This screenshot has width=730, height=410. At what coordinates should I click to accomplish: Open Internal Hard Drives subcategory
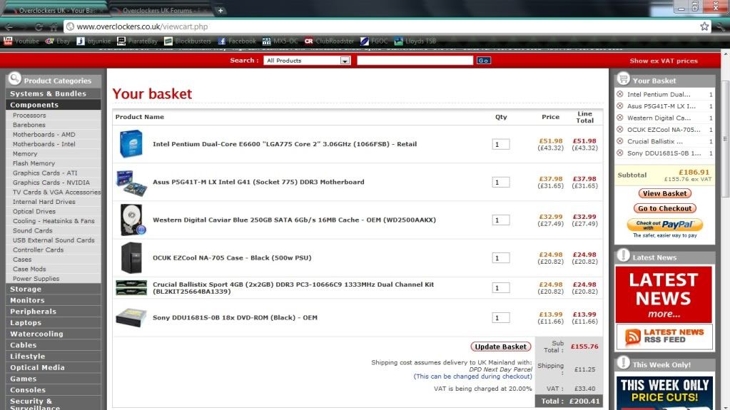pos(44,202)
